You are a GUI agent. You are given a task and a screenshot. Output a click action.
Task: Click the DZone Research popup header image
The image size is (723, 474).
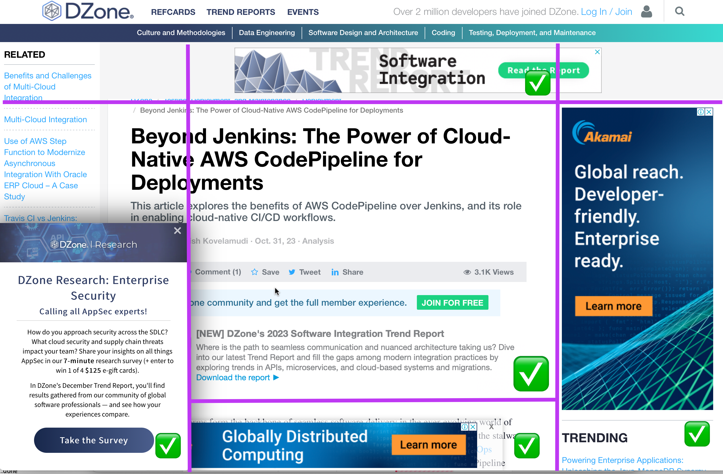coord(93,243)
